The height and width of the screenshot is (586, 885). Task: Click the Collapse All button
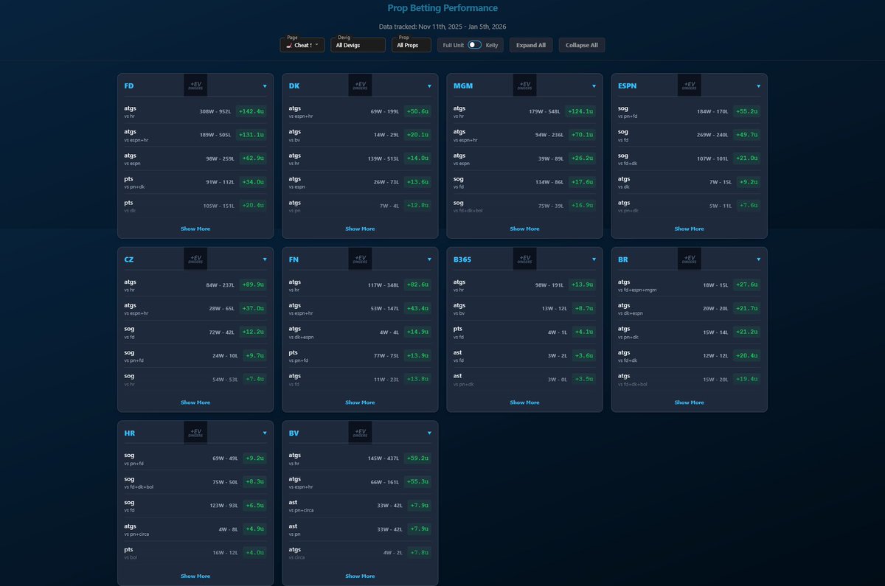(582, 45)
